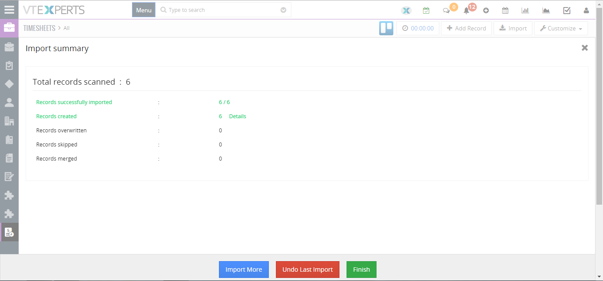Click the '6 / 6' imported count
The width and height of the screenshot is (603, 281).
click(x=224, y=102)
